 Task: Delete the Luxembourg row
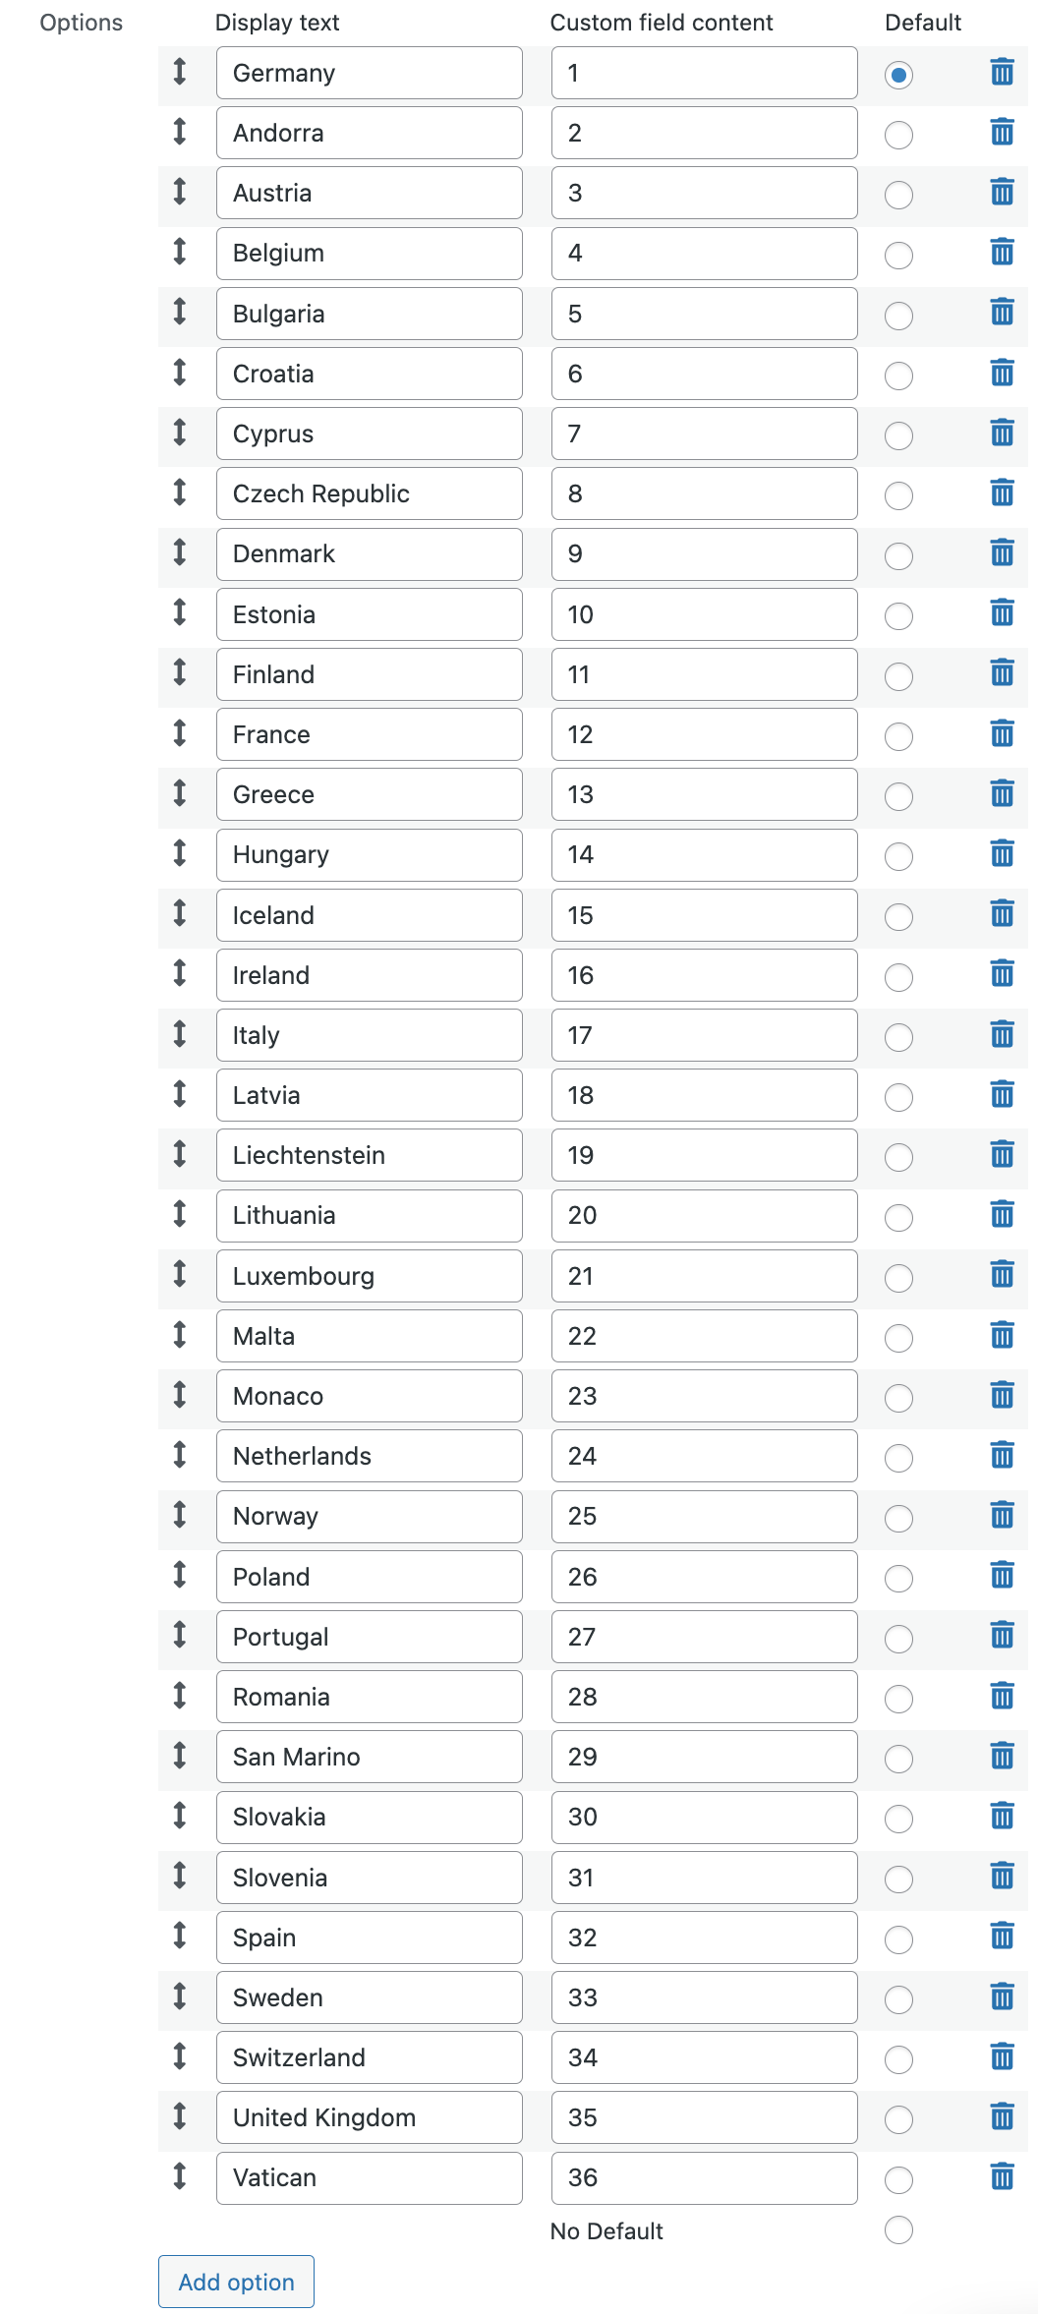[1002, 1274]
